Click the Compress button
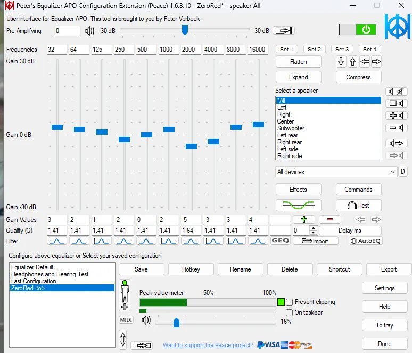This screenshot has width=412, height=353. pyautogui.click(x=358, y=77)
